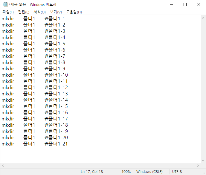Click the text ₩폴더1-17
This screenshot has width=206, height=175.
pyautogui.click(x=56, y=119)
